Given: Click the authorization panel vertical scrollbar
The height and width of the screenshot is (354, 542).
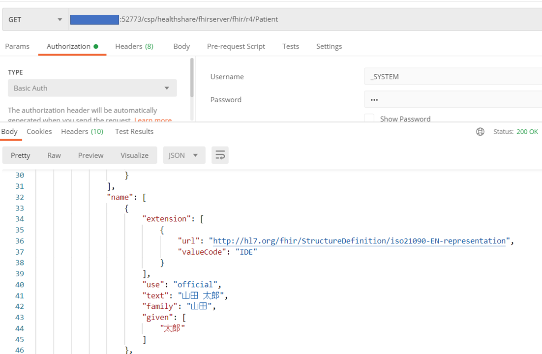Looking at the screenshot, I should (x=192, y=78).
